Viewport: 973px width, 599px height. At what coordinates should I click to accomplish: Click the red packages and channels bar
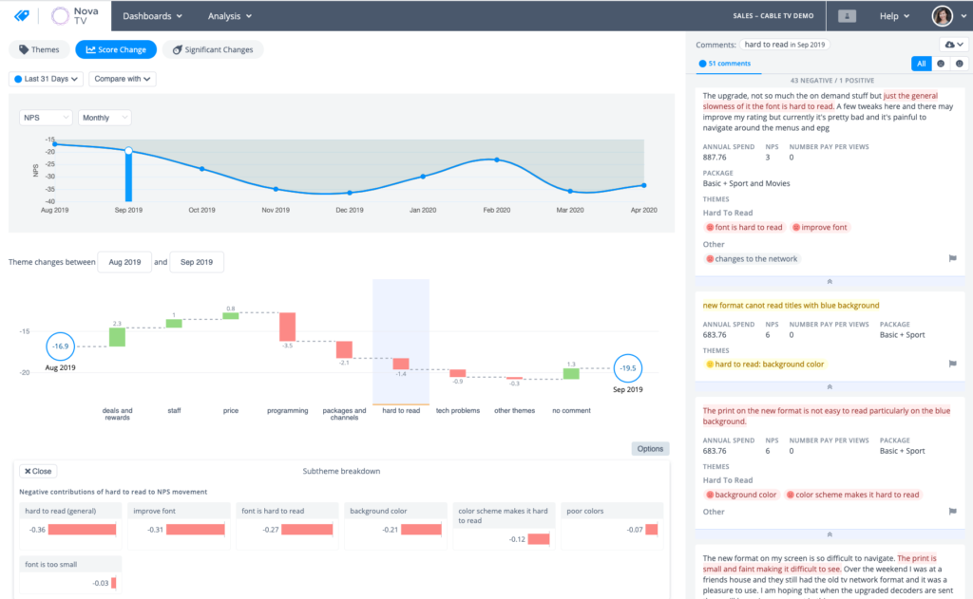point(344,349)
